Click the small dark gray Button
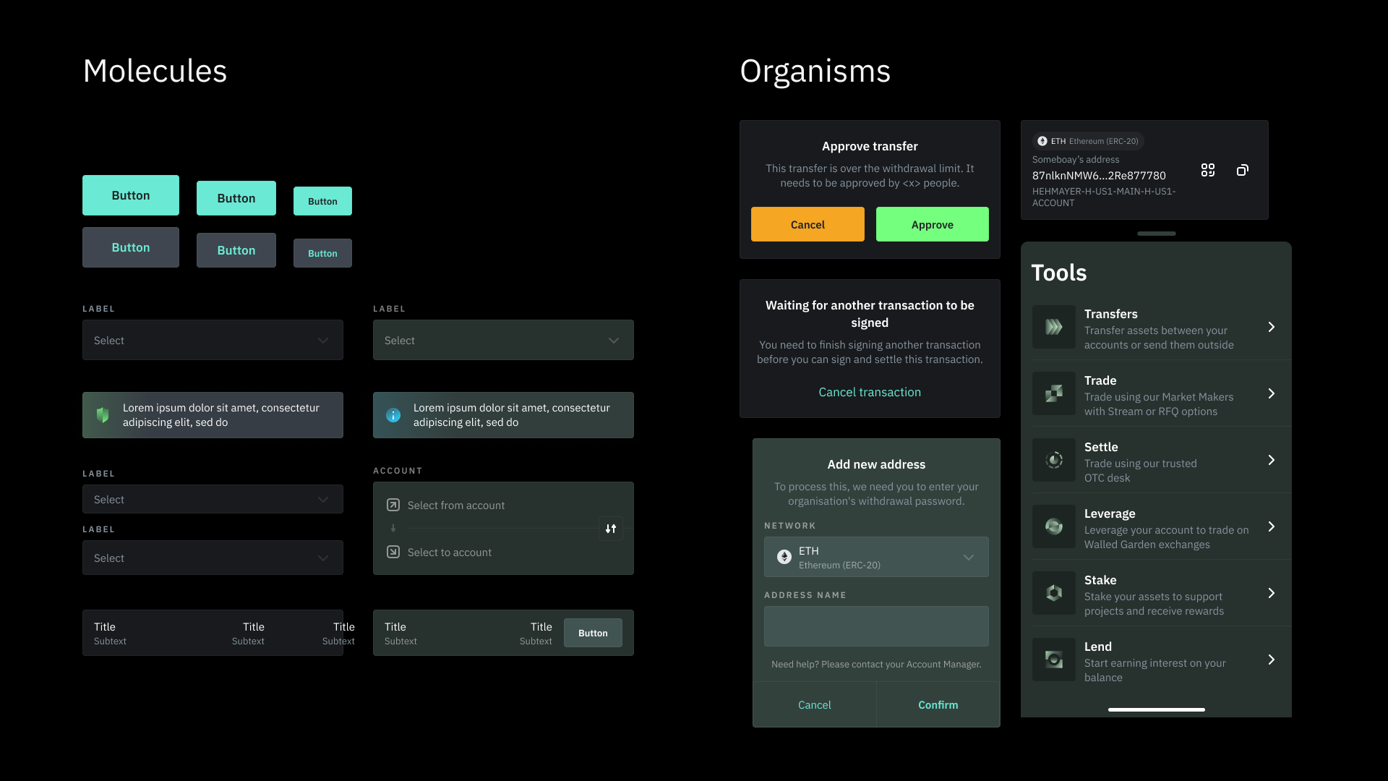 coord(322,253)
